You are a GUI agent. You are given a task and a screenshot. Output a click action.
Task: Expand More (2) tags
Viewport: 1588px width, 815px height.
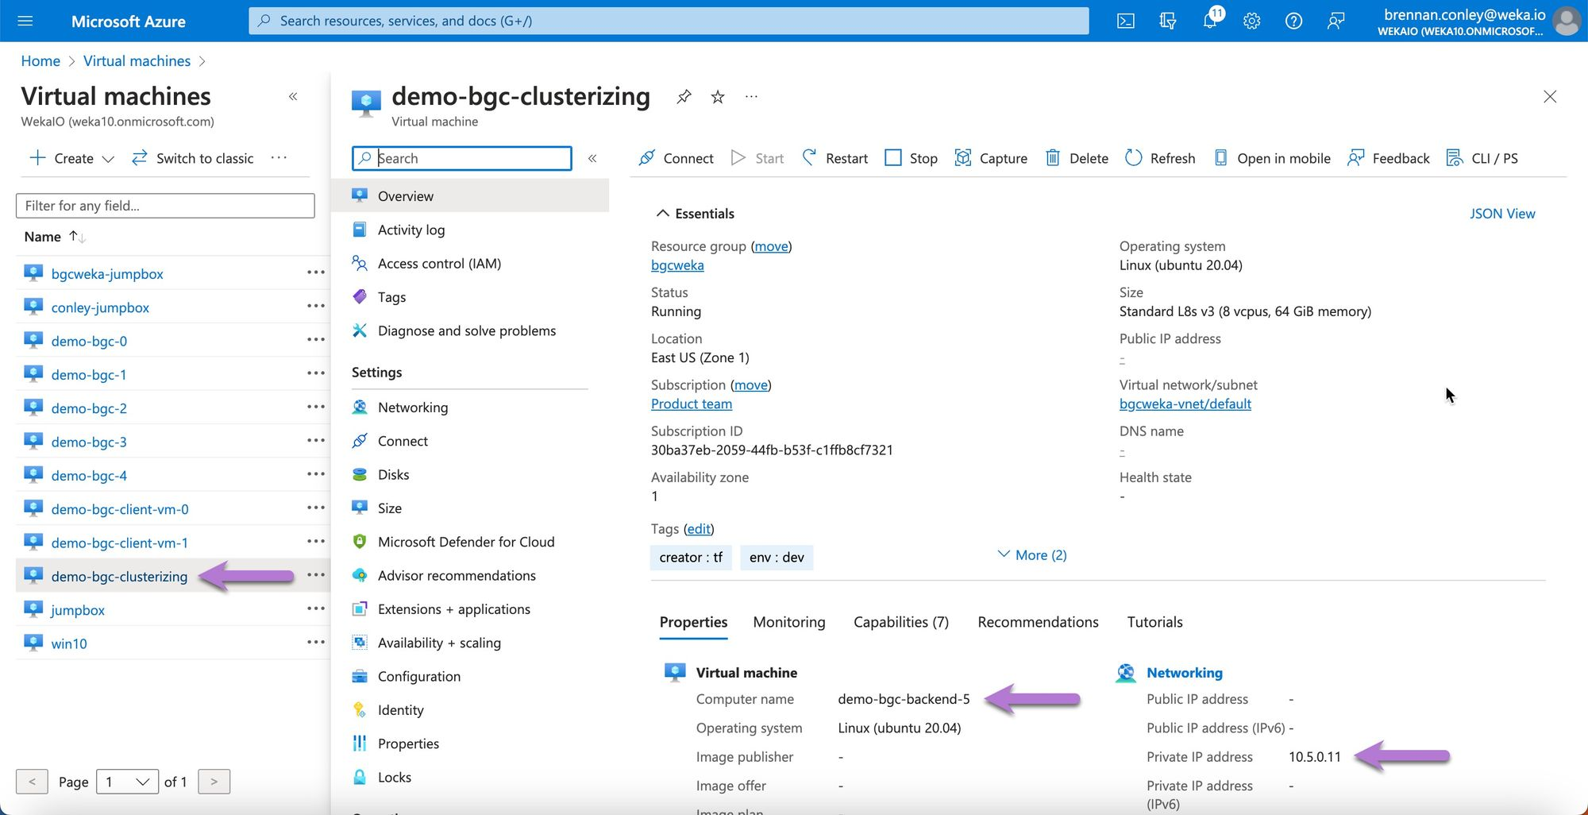pos(1031,555)
